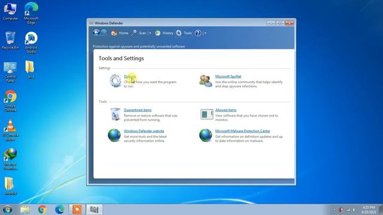Open the History page

coord(164,33)
